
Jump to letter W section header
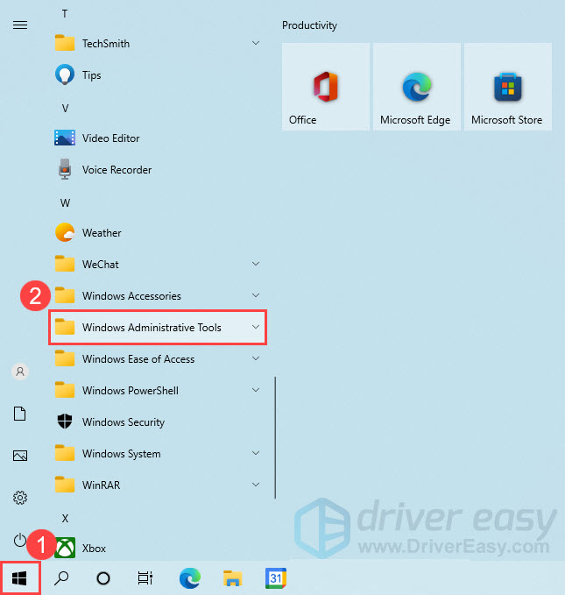[65, 203]
